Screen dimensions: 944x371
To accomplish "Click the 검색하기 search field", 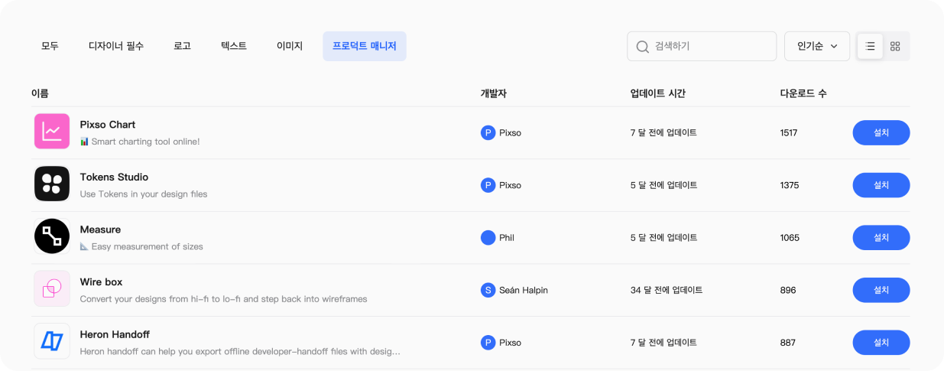I will coord(711,46).
